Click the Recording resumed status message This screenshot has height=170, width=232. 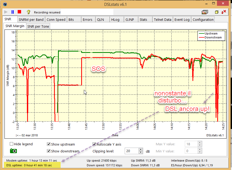[47, 12]
